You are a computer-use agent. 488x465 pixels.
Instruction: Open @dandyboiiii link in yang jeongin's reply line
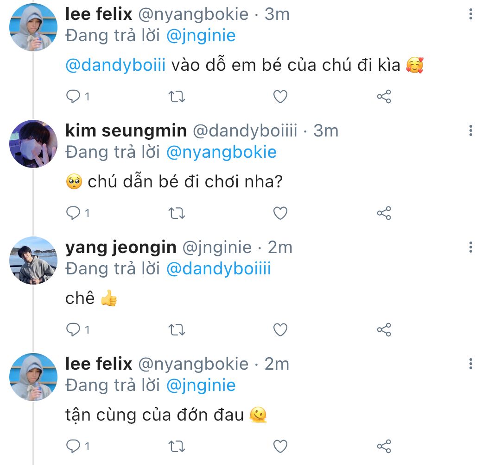coord(218,269)
